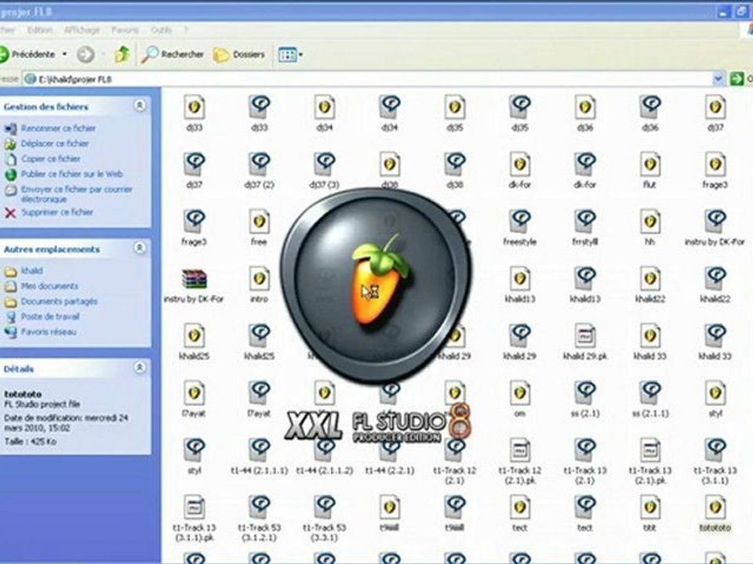Open the Outils menu
Image resolution: width=753 pixels, height=564 pixels.
coord(162,30)
